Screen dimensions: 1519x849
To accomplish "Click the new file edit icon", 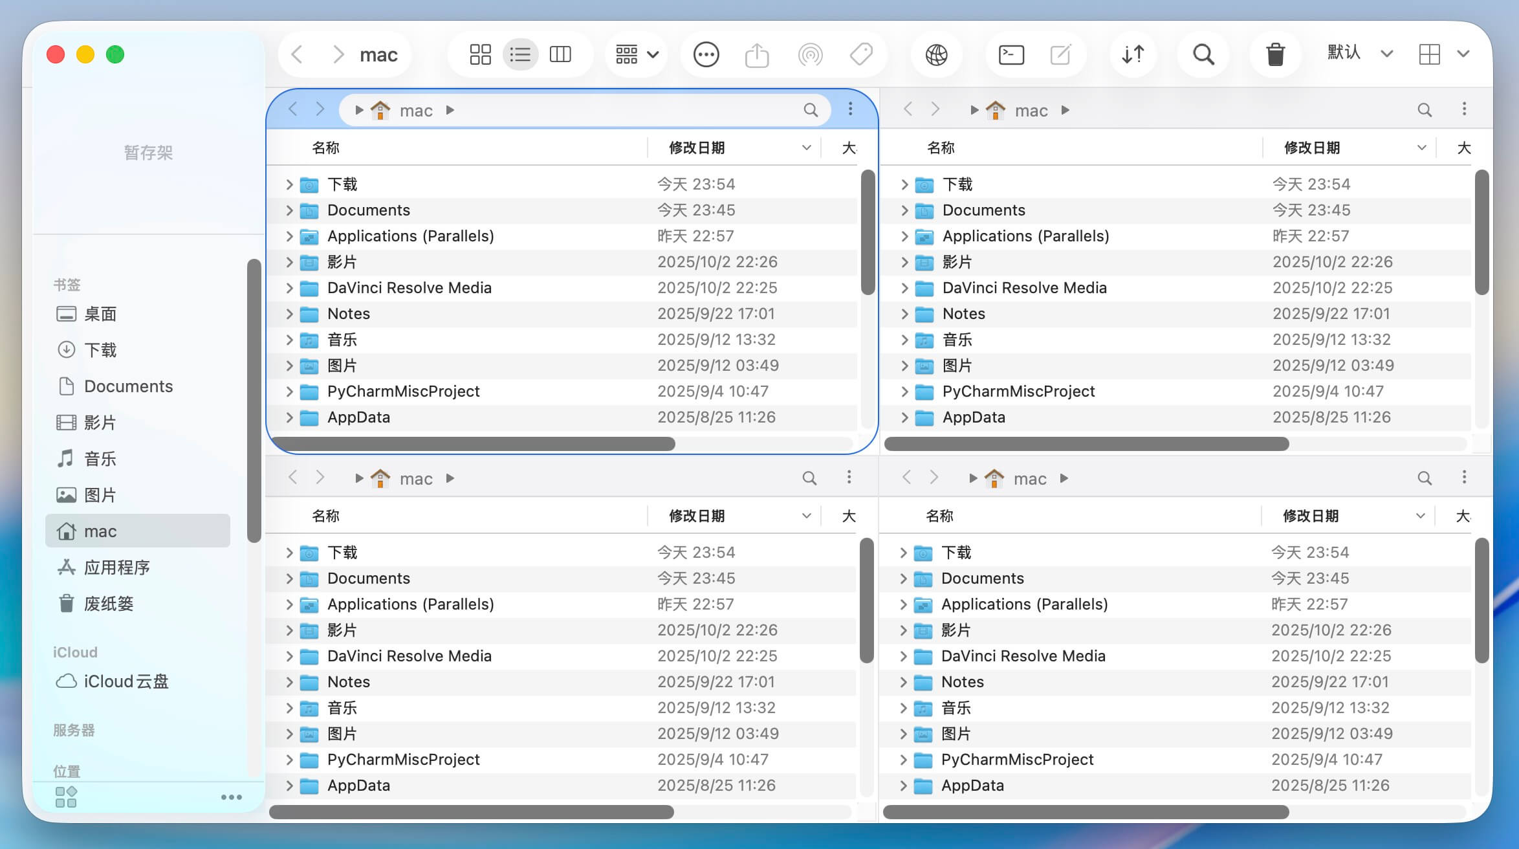I will [x=1061, y=54].
